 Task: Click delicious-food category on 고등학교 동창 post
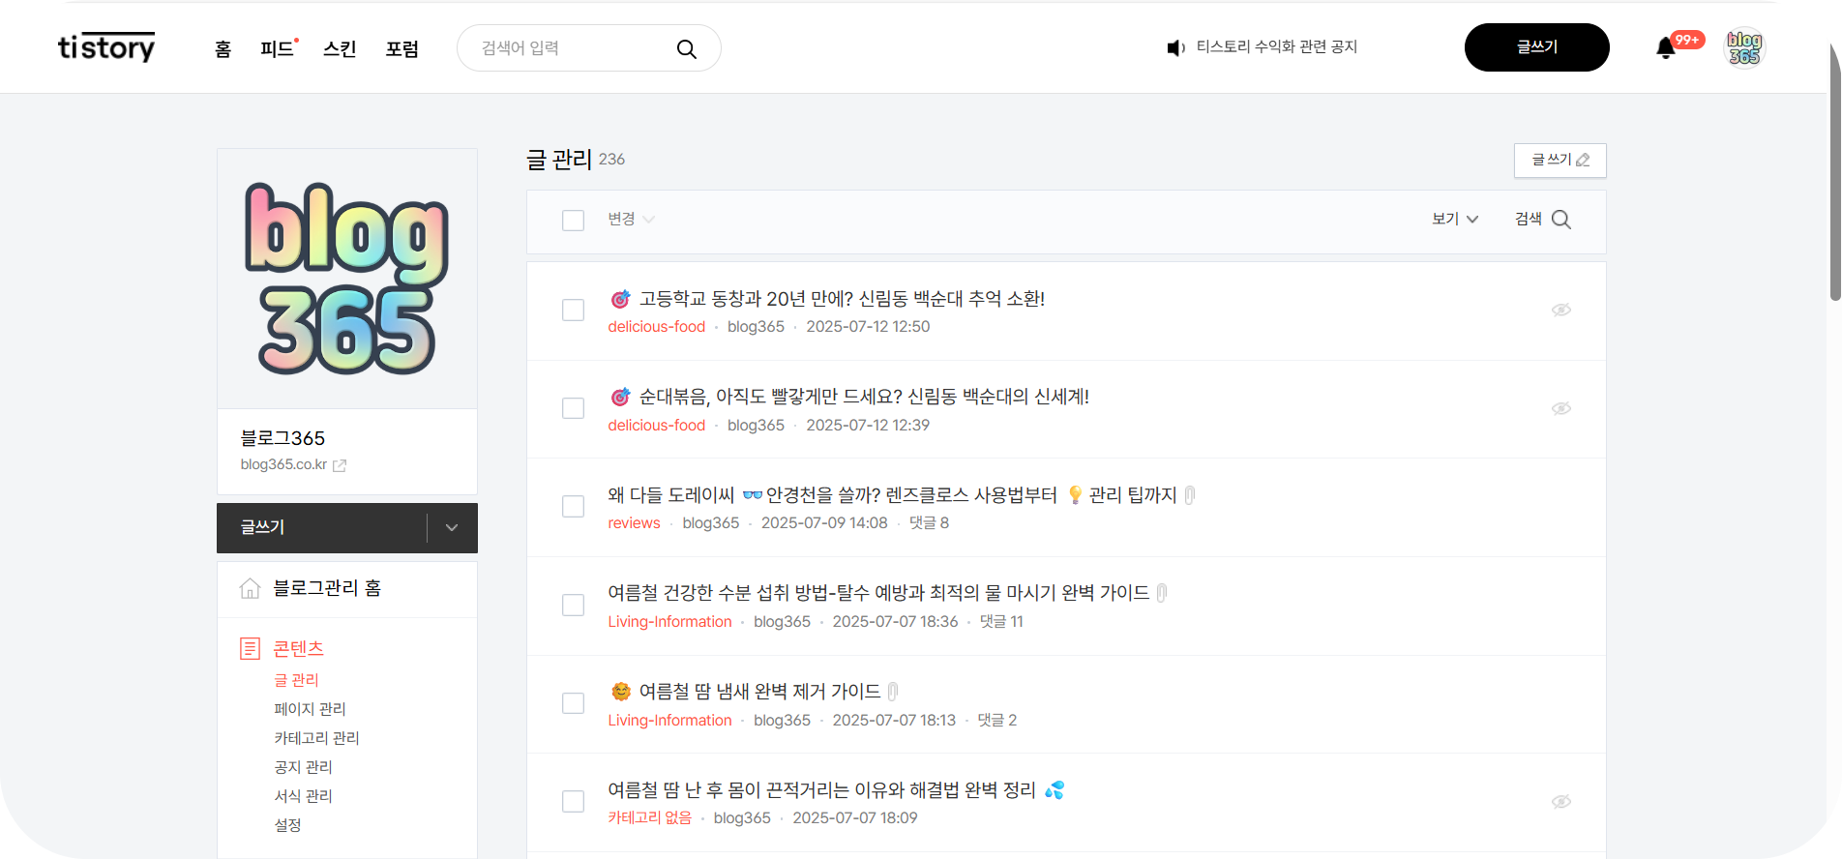[x=656, y=327]
